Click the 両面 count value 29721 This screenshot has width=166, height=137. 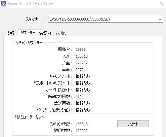pyautogui.click(x=81, y=70)
